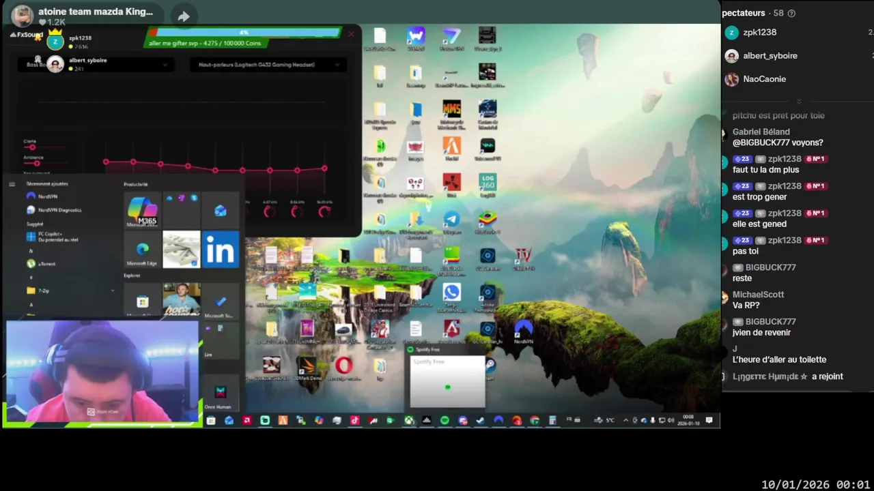Click the gift goal progress bar
The height and width of the screenshot is (491, 874).
coord(245,33)
